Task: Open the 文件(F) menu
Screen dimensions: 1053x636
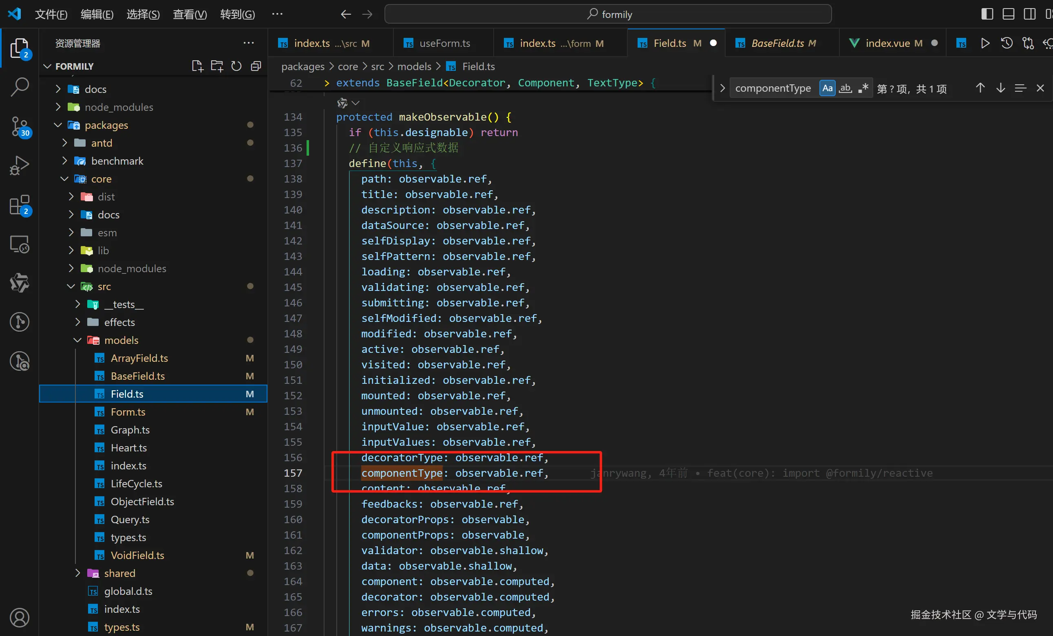Action: tap(51, 15)
